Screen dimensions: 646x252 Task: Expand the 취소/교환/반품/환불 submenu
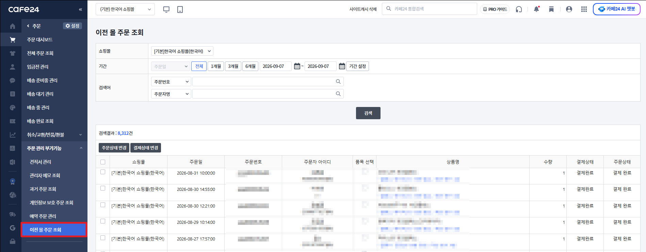[54, 135]
